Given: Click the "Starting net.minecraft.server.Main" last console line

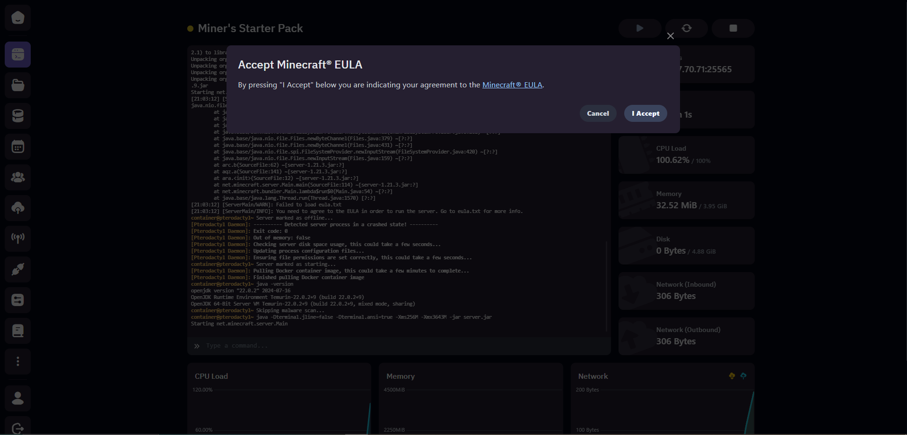Looking at the screenshot, I should point(239,324).
